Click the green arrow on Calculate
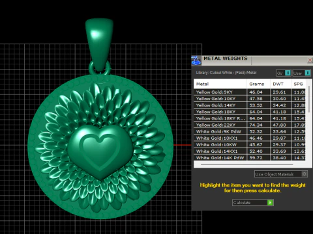This screenshot has width=313, height=234. 270,203
